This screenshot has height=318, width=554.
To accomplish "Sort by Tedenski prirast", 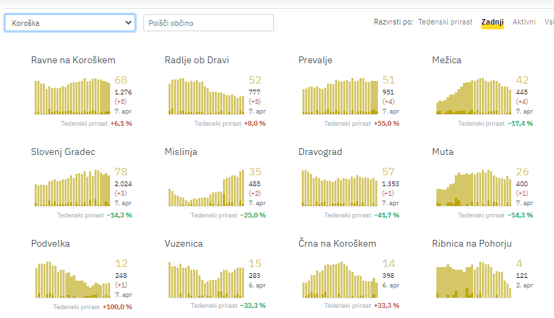I will [445, 22].
